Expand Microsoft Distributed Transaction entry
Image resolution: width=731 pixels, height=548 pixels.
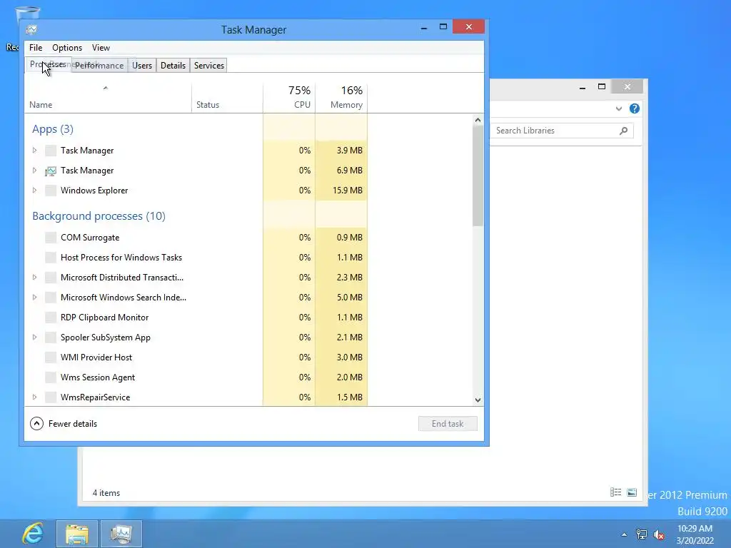(x=34, y=278)
